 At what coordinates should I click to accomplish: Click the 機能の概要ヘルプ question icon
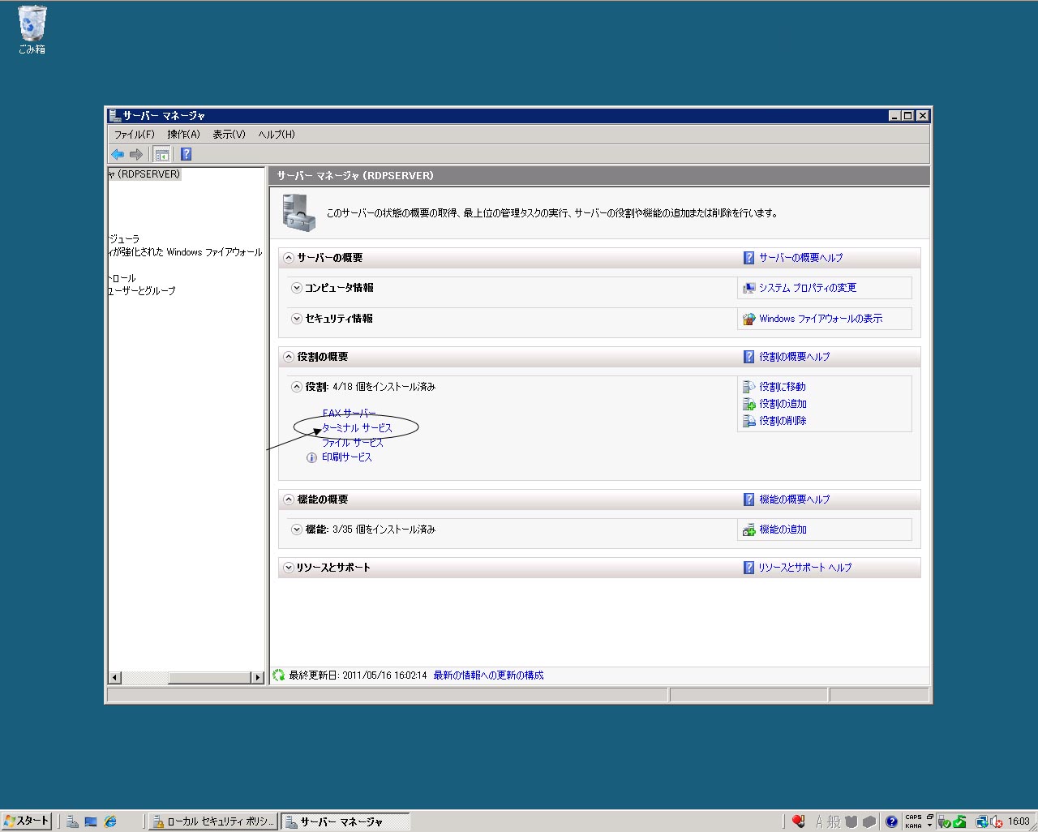[x=748, y=500]
